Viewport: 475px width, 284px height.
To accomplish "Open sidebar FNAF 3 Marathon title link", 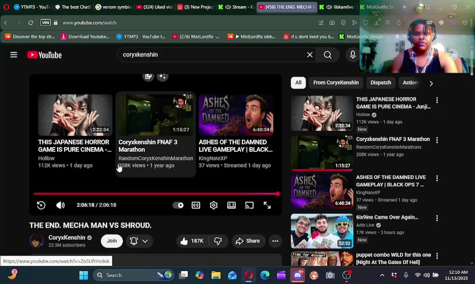I will click(x=393, y=139).
